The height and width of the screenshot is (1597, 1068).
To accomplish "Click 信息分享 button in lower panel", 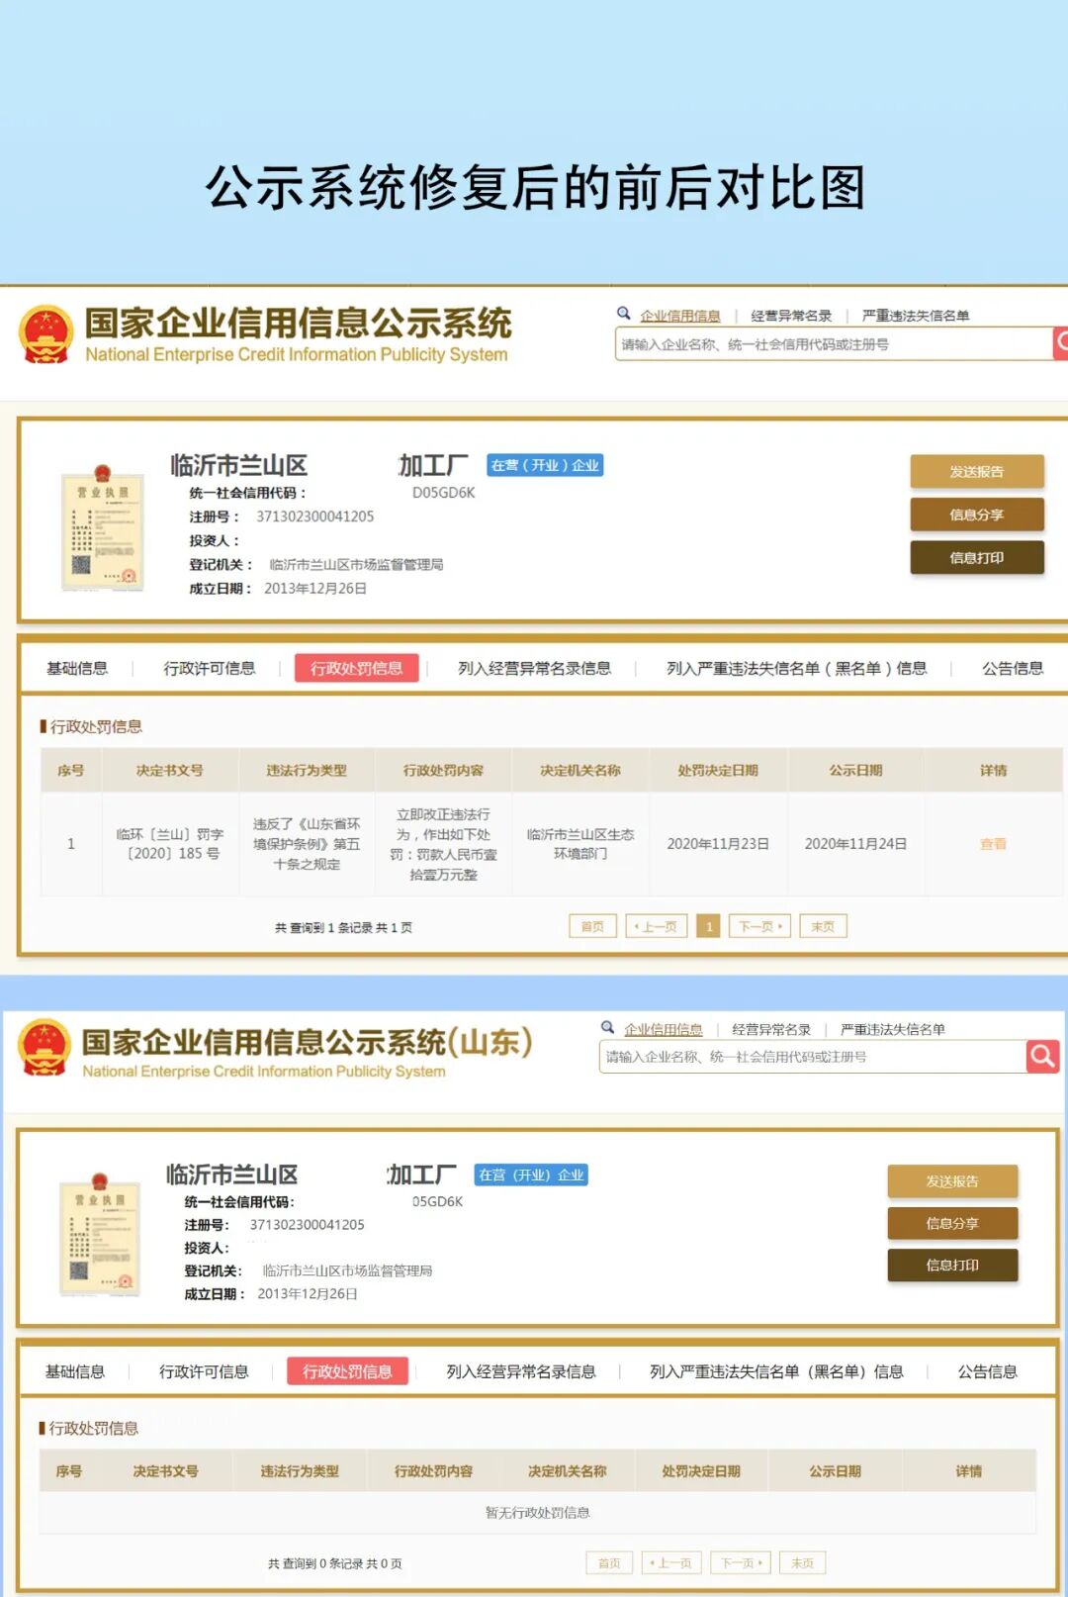I will [952, 1223].
